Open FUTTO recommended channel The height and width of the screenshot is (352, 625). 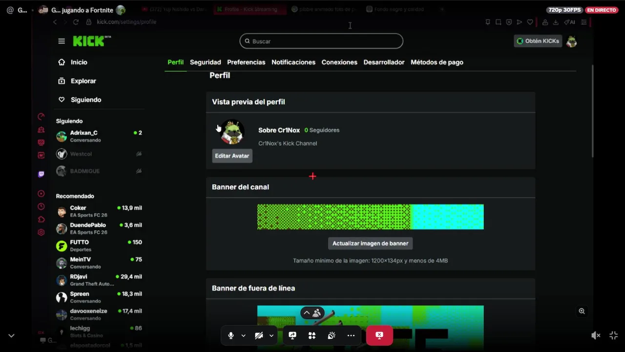[99, 245]
